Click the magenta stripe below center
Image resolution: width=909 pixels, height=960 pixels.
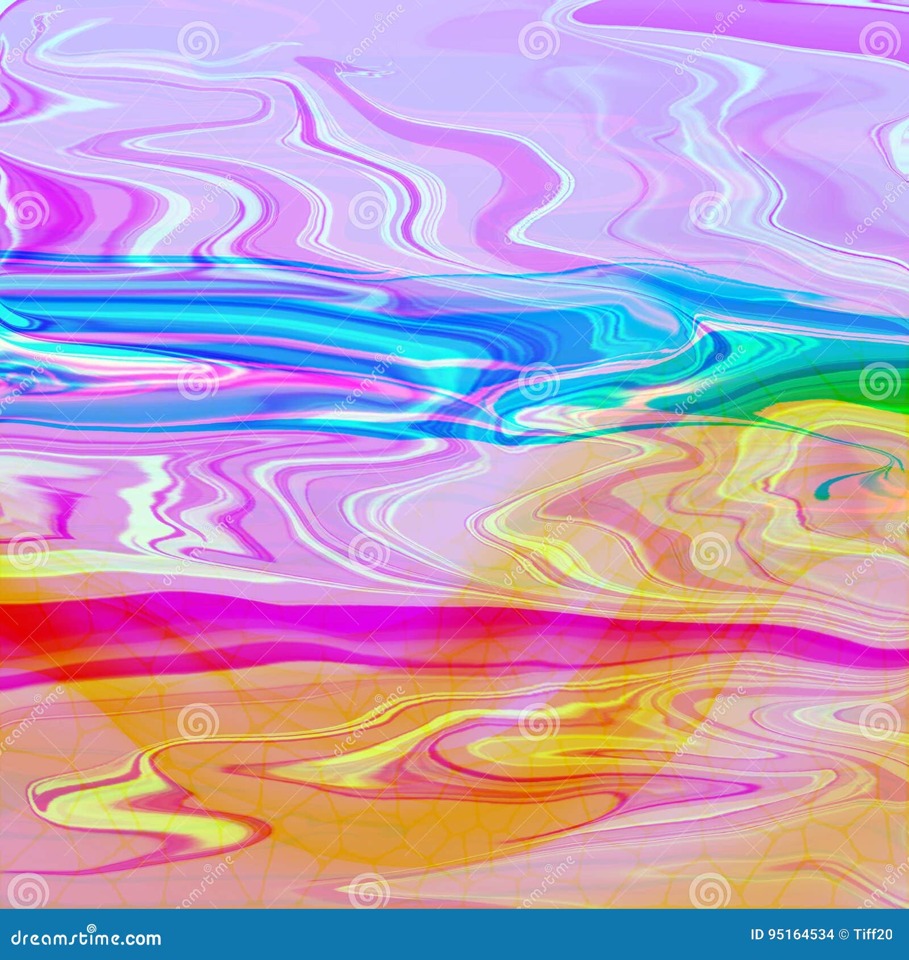click(x=227, y=619)
